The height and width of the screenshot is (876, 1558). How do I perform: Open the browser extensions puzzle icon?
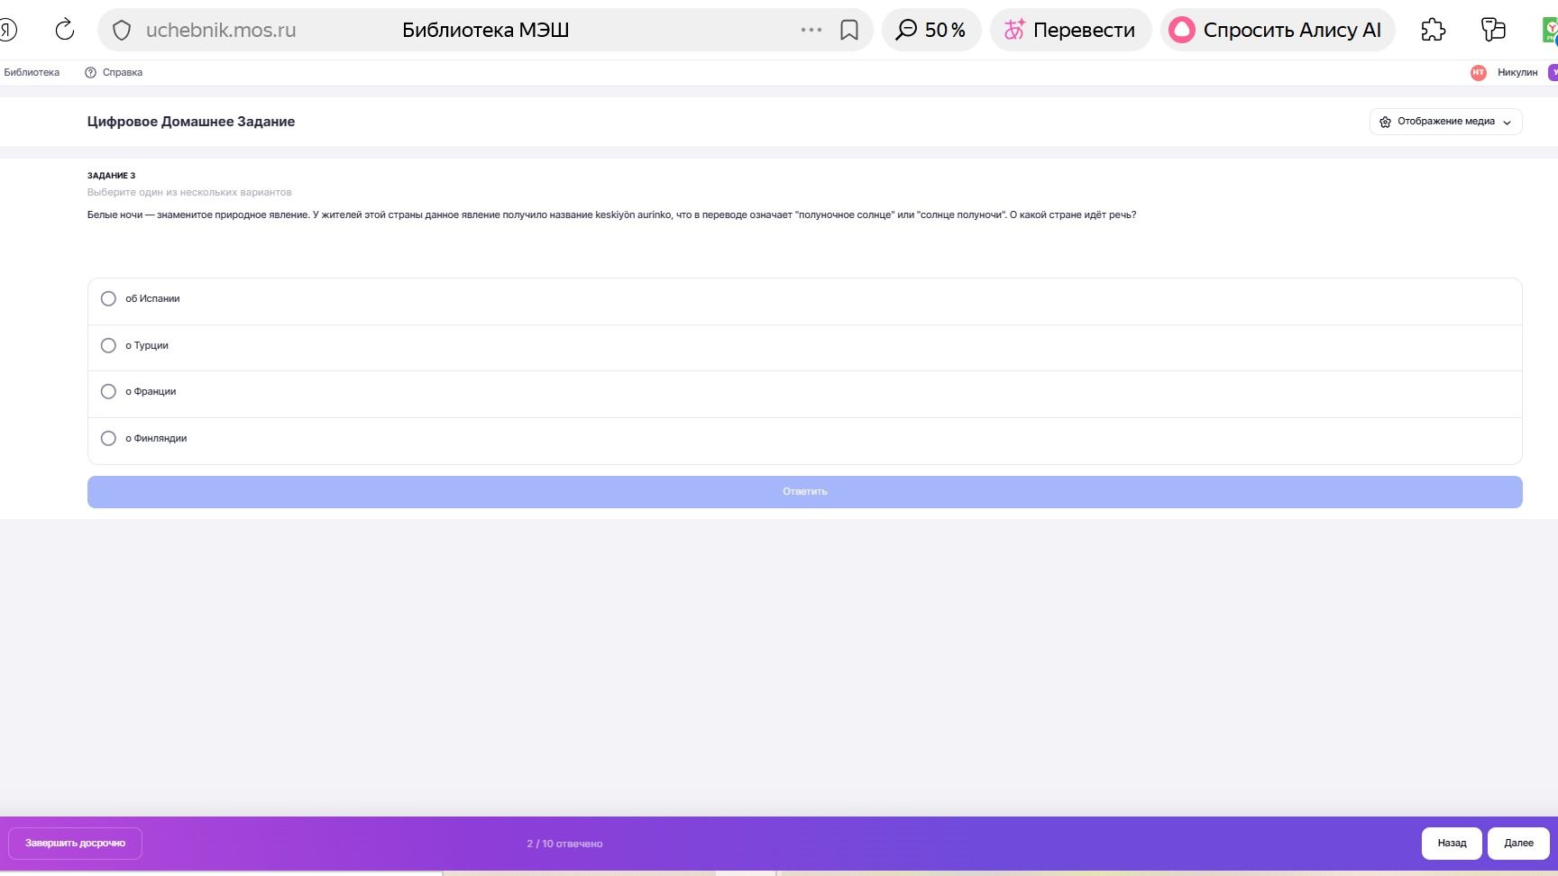click(x=1434, y=30)
